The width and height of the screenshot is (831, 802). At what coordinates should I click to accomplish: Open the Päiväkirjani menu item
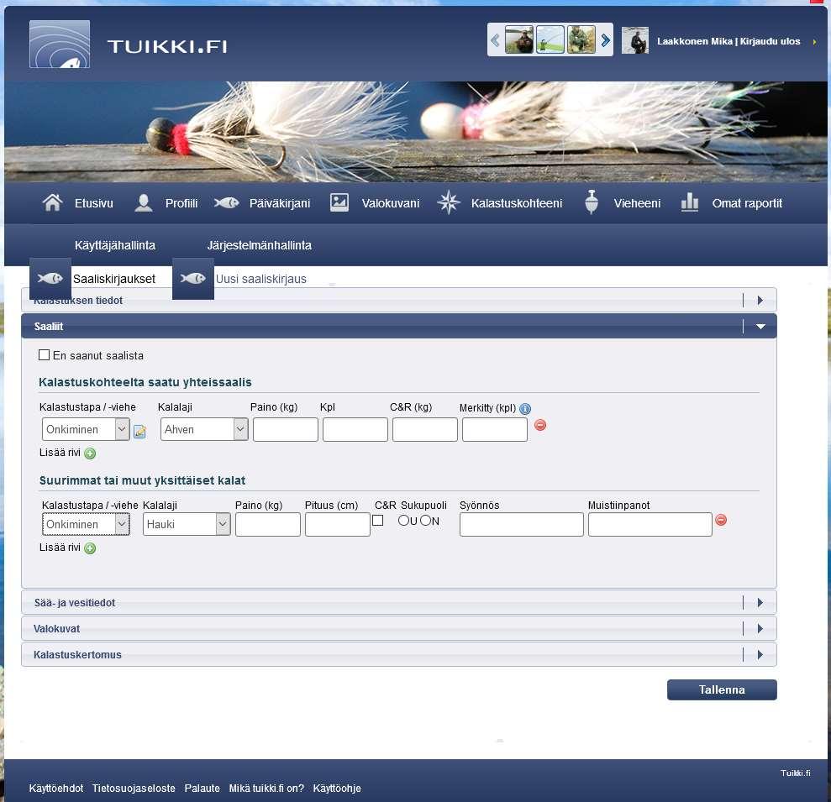[x=279, y=203]
